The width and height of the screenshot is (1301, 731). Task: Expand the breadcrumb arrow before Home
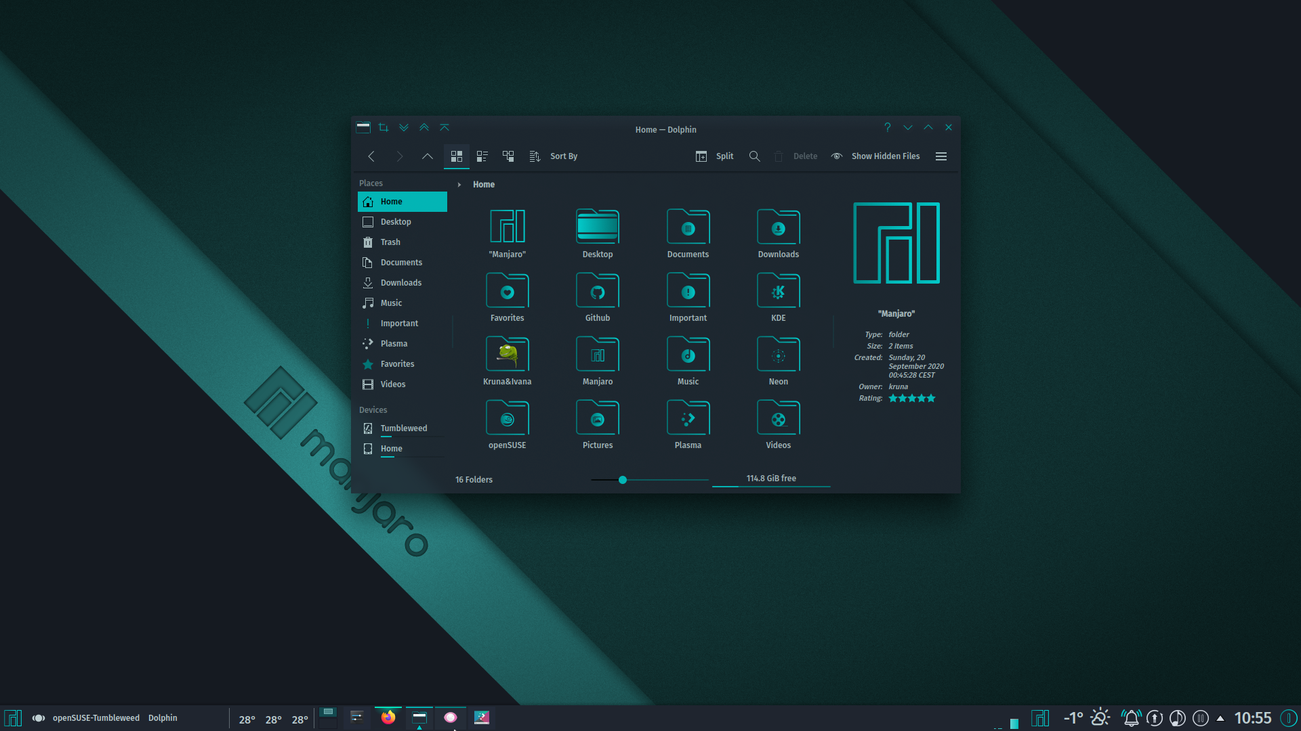[459, 185]
